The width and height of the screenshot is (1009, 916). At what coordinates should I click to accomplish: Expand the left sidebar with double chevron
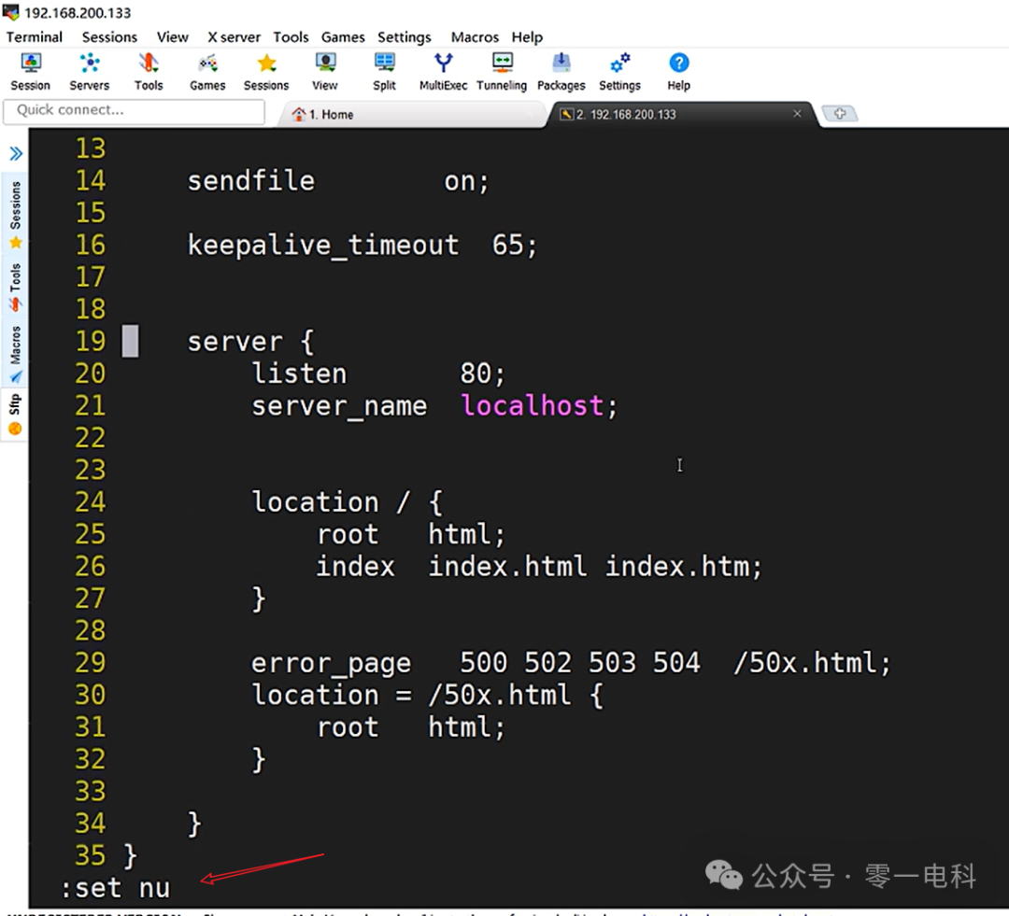point(14,152)
